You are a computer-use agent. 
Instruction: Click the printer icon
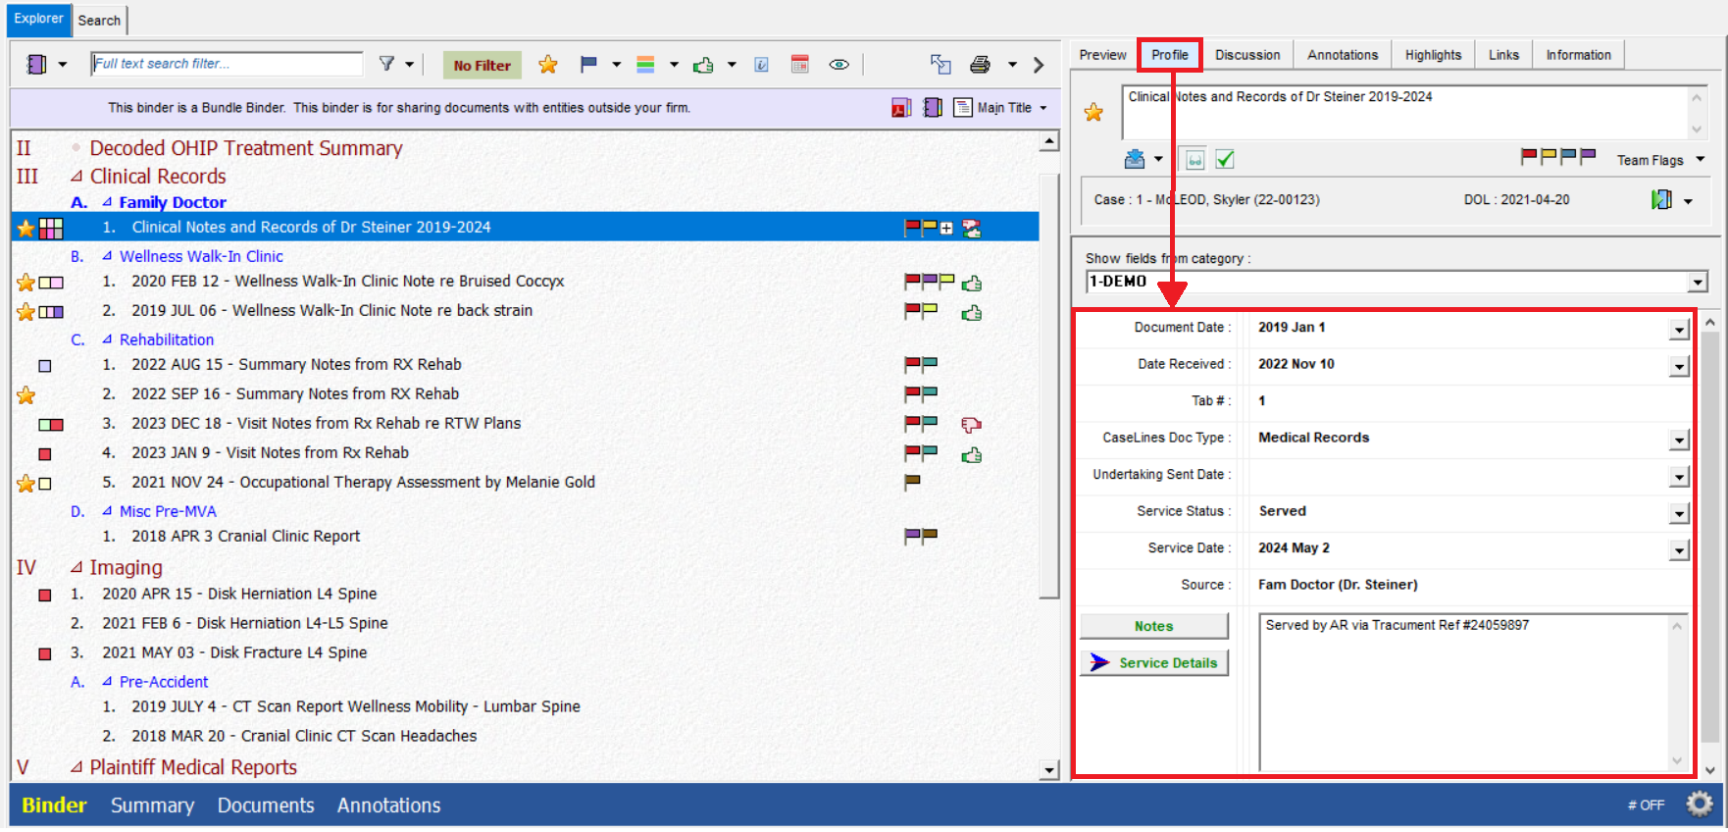coord(980,65)
